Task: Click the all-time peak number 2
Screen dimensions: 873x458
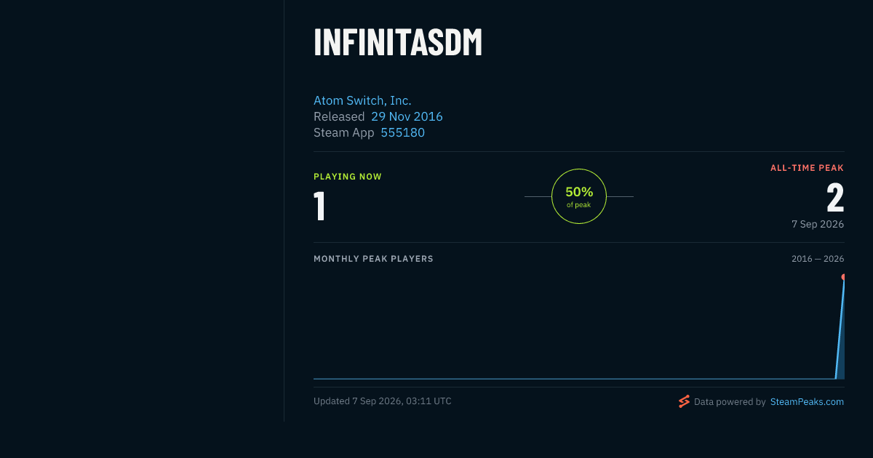Action: point(835,197)
